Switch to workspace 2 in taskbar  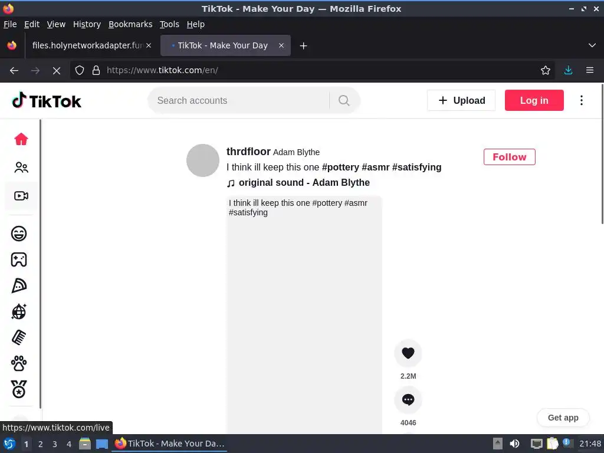click(x=41, y=444)
